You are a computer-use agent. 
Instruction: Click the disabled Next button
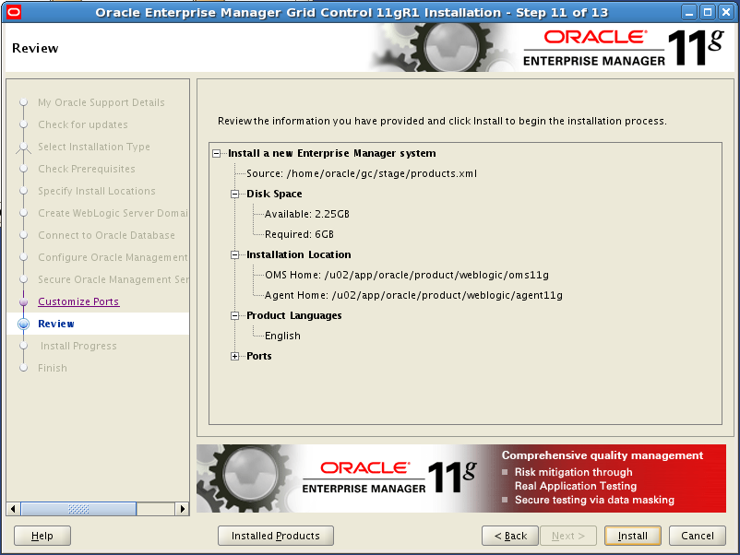point(568,536)
